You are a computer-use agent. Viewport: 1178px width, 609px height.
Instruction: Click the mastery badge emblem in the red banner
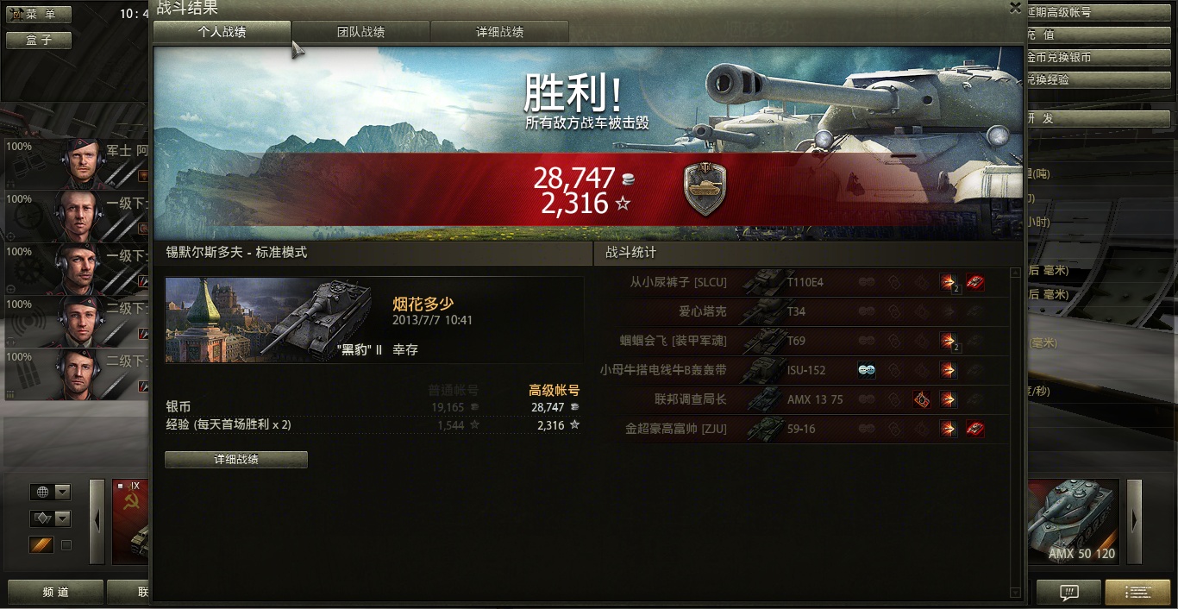click(x=705, y=189)
